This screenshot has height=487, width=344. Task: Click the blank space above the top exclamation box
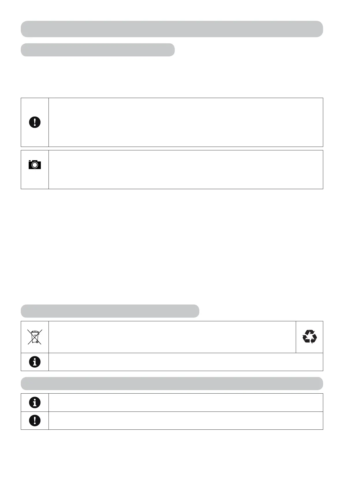tap(172, 77)
